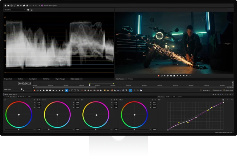Switch to the Explorer tab
This screenshot has width=237, height=162.
point(21,79)
